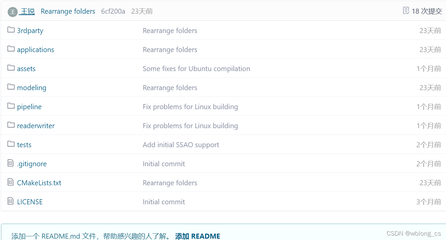Screen dimensions: 446x240
Task: Click the commits icon next to 18 次提交
Action: [406, 11]
